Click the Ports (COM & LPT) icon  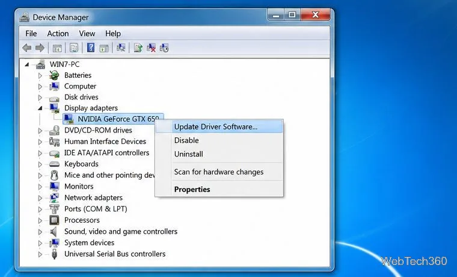click(54, 209)
